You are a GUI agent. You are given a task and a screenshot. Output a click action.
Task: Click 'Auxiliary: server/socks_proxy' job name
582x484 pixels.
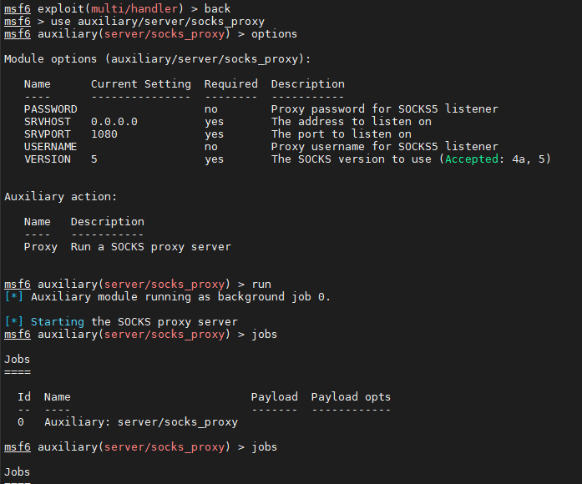coord(141,422)
